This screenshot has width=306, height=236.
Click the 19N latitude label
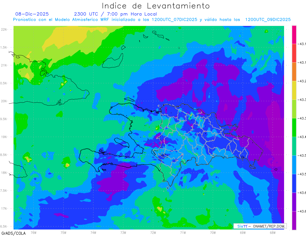click(4, 137)
